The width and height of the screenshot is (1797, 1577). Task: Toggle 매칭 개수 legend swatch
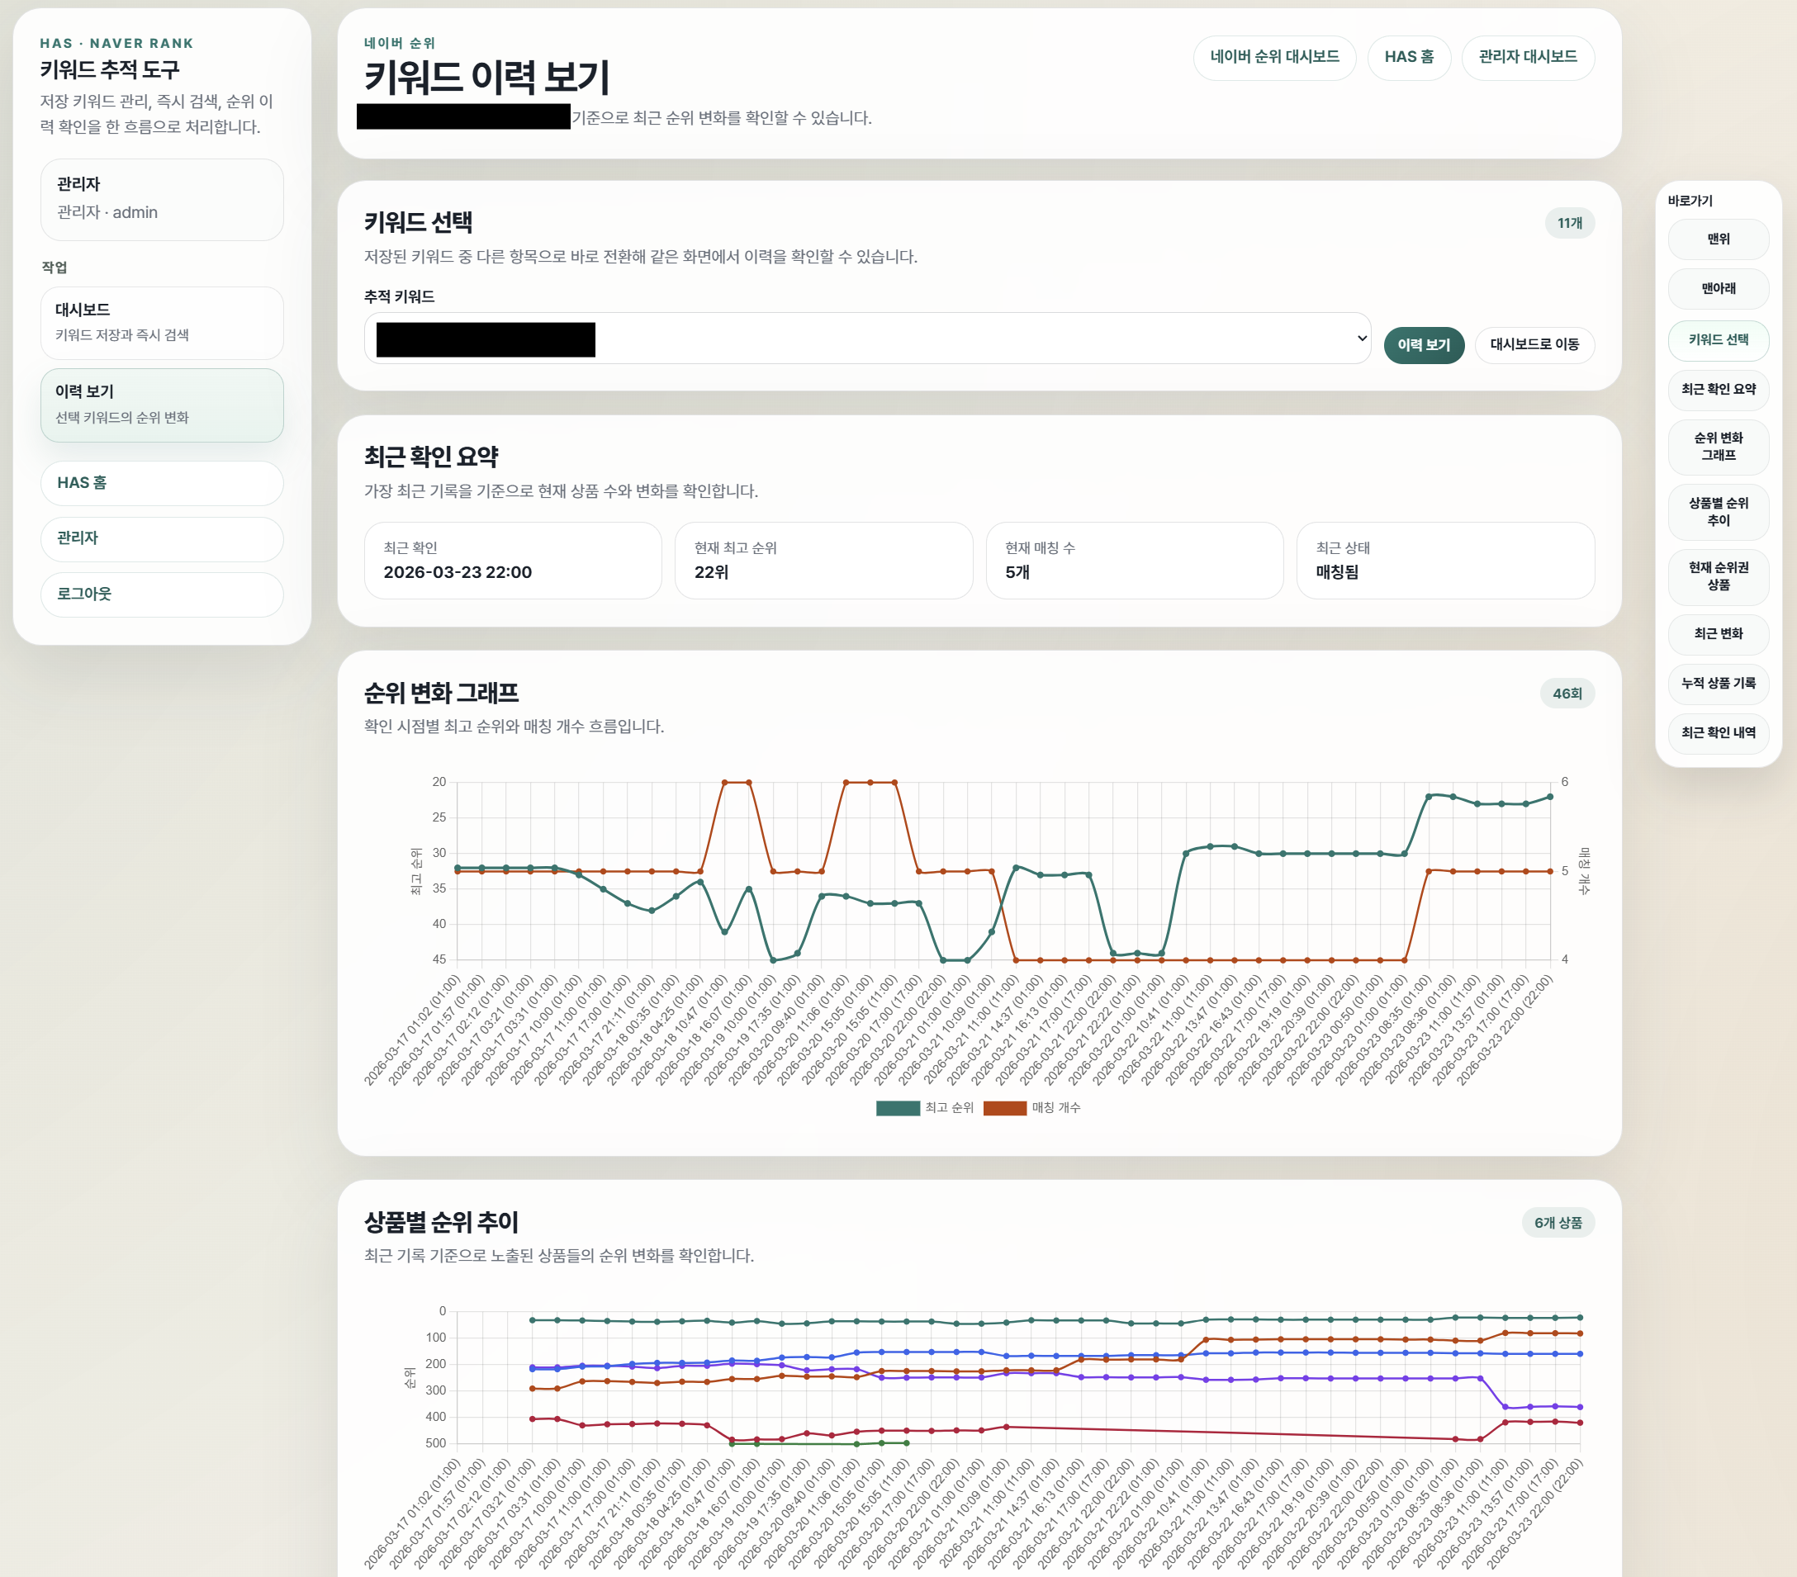coord(1004,1107)
